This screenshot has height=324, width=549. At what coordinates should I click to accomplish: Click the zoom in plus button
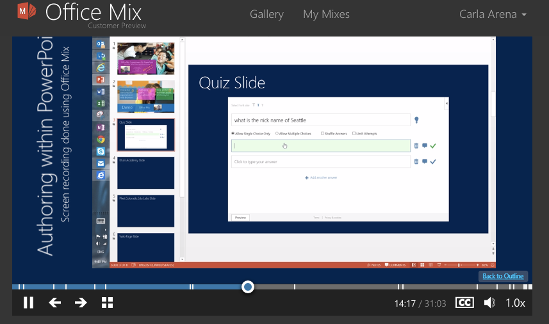[478, 265]
